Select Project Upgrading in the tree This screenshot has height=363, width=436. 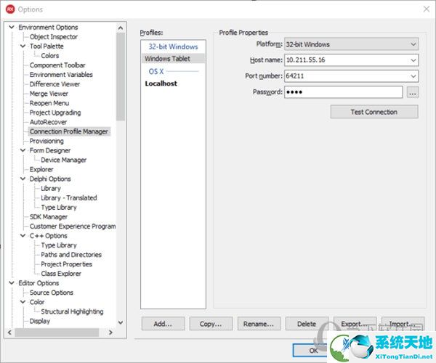(55, 113)
